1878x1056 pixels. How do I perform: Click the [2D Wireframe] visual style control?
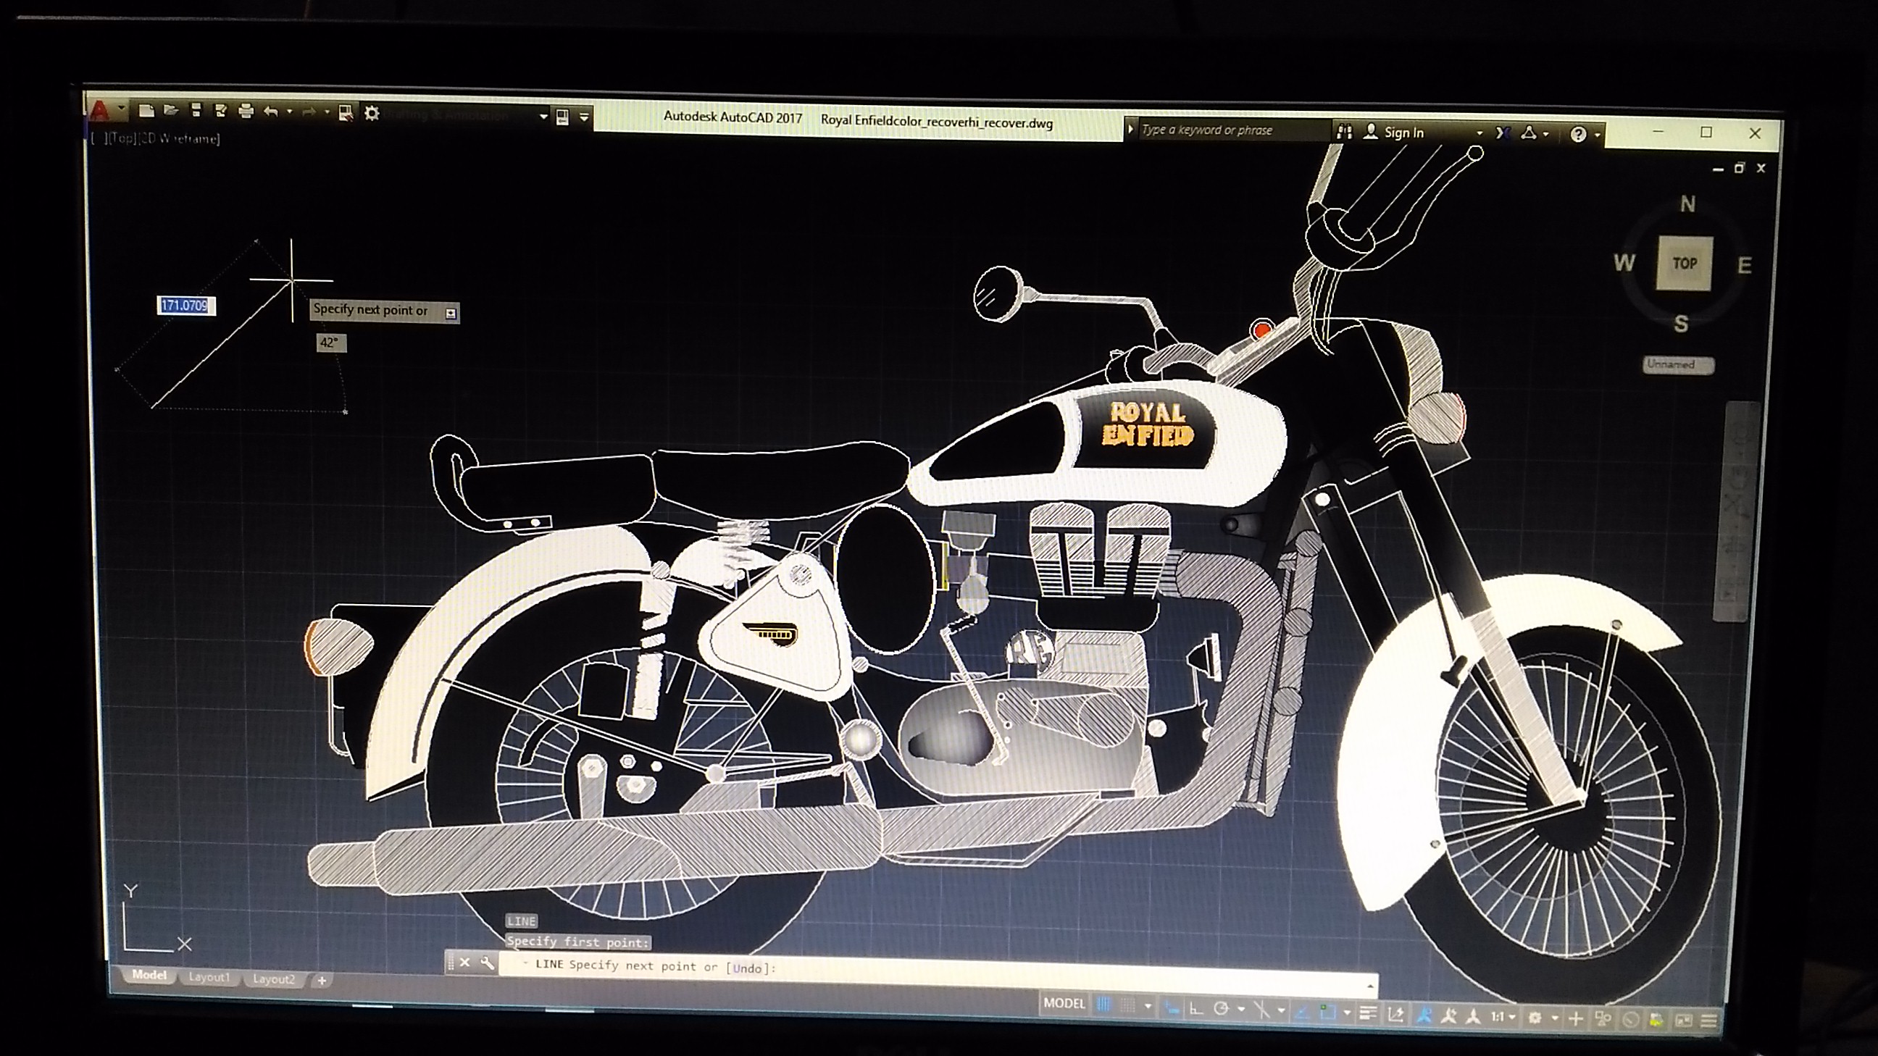pos(179,138)
